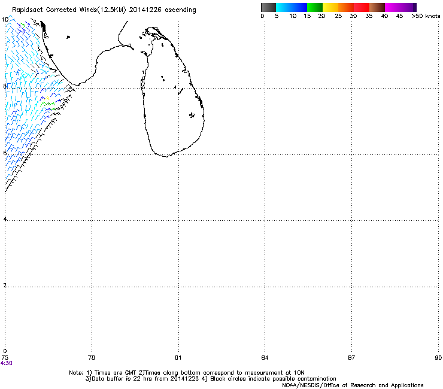Click the longitude label '87'
The width and height of the screenshot is (443, 389).
(x=351, y=357)
